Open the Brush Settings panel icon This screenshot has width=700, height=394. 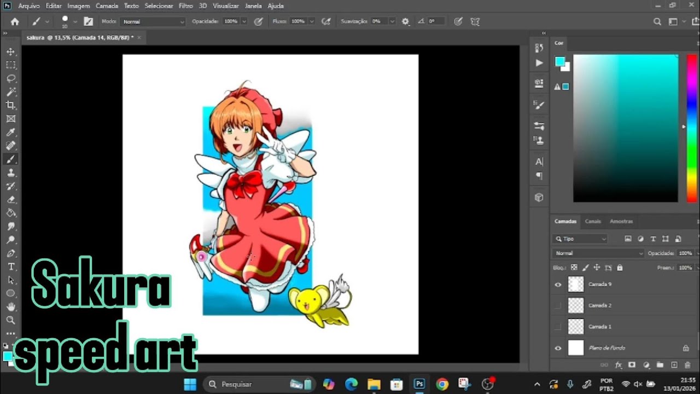coord(539,105)
